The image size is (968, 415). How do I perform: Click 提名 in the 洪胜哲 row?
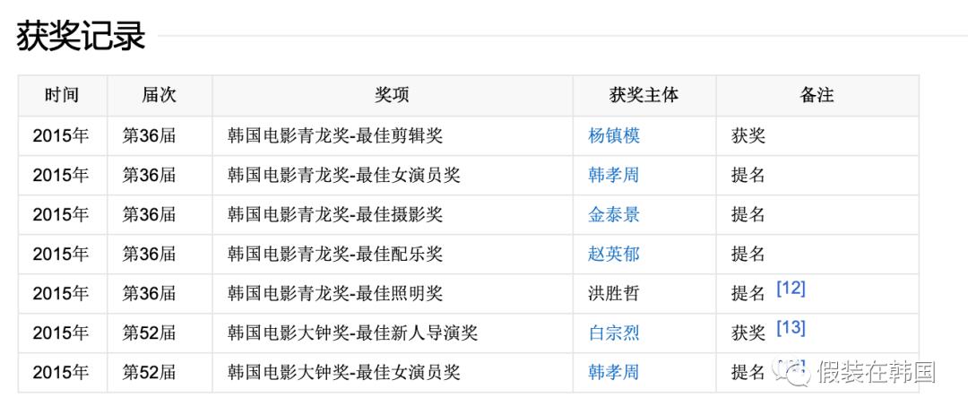[x=748, y=293]
